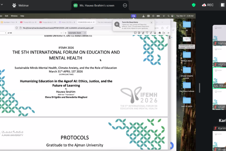Open the IFEMH2026-UAE-AJMA pptx desktop file
This screenshot has height=151, width=226.
pyautogui.click(x=187, y=42)
